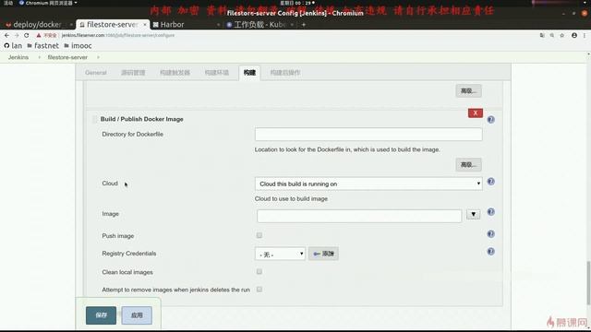Click the Directory for Dockerfile input
Viewport: 591px width, 332px height.
368,135
